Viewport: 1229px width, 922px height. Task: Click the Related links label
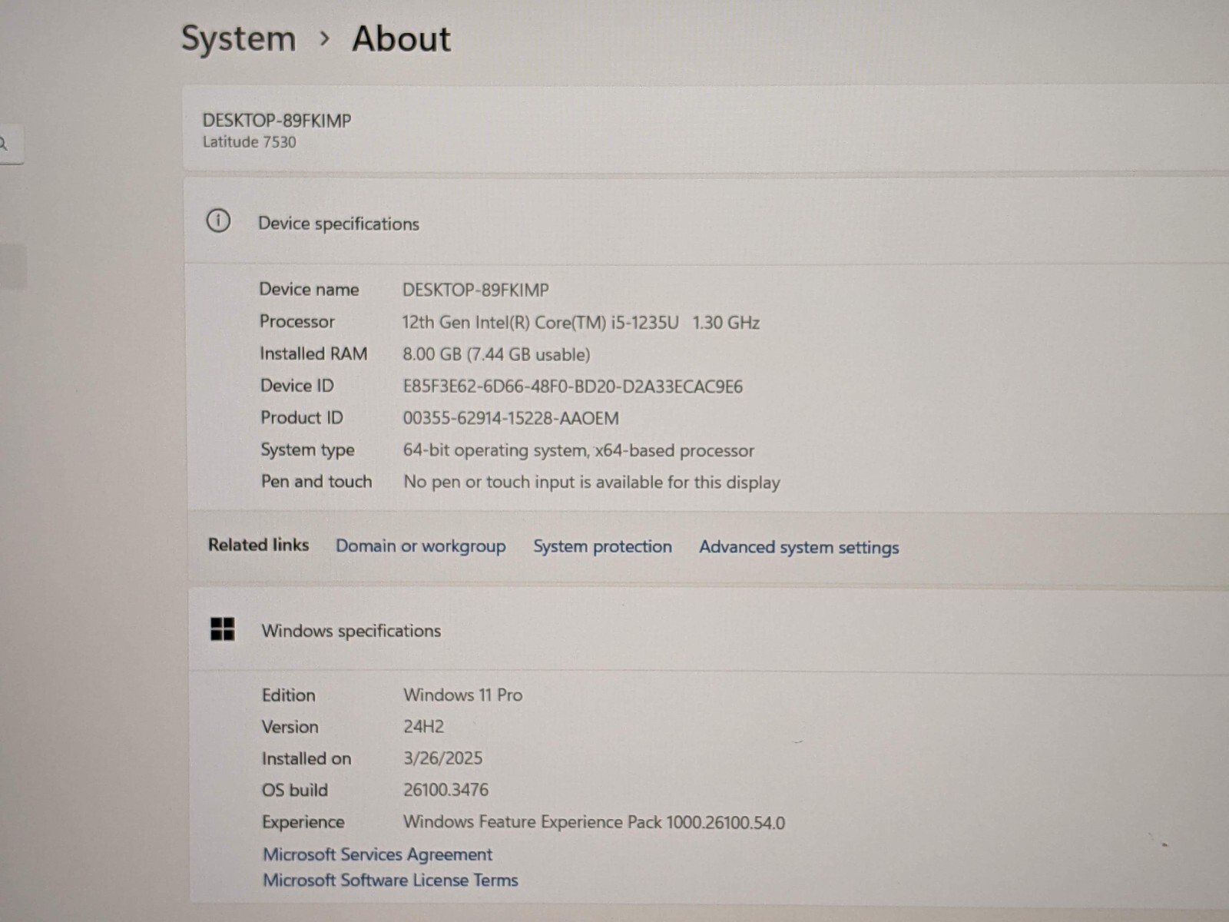[x=258, y=544]
